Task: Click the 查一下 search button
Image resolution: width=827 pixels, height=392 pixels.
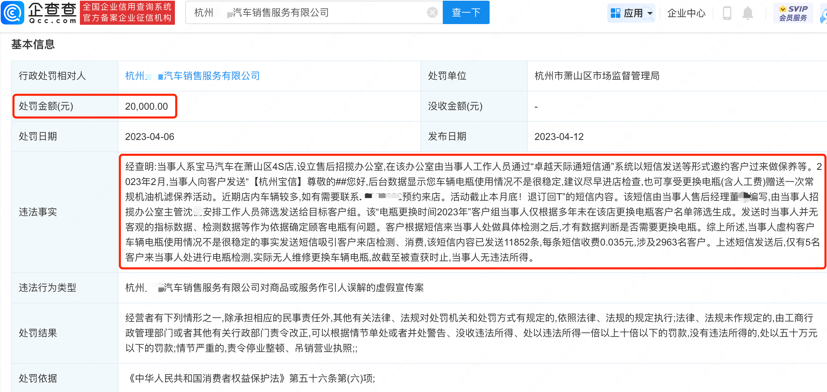Action: click(x=466, y=13)
